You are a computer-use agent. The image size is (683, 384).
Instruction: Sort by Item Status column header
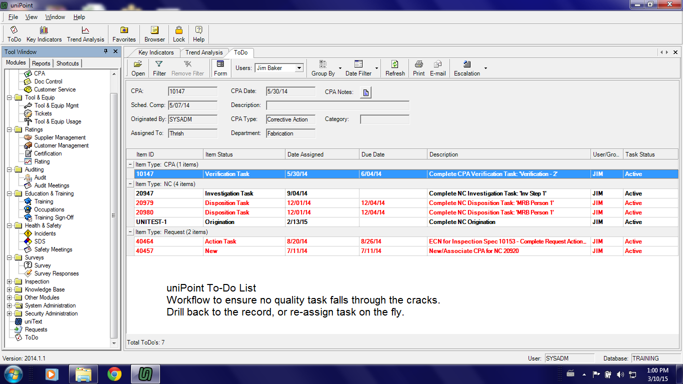click(244, 154)
